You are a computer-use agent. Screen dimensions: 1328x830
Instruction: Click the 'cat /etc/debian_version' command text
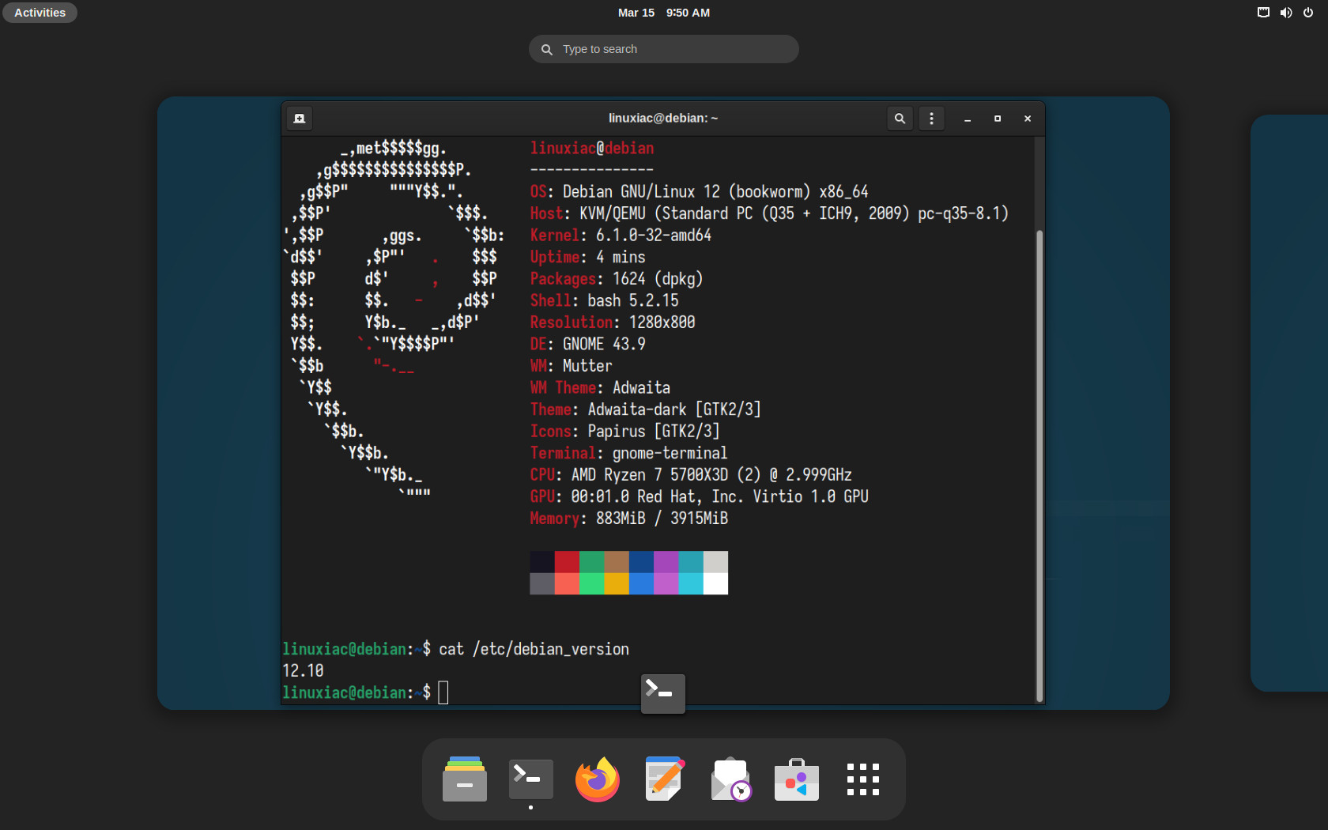point(534,650)
